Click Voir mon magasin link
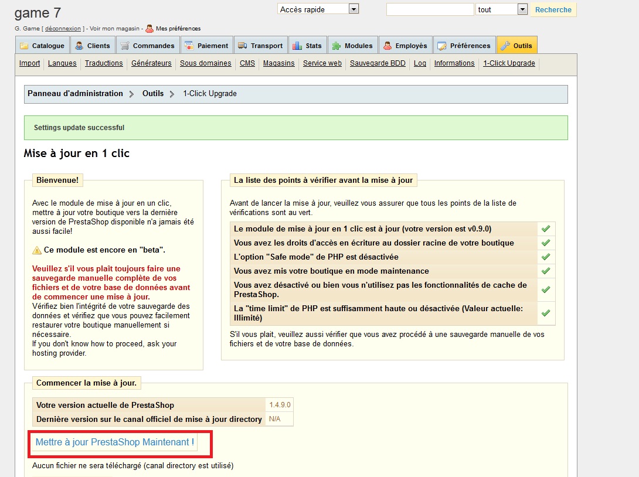639x477 pixels. (x=114, y=29)
